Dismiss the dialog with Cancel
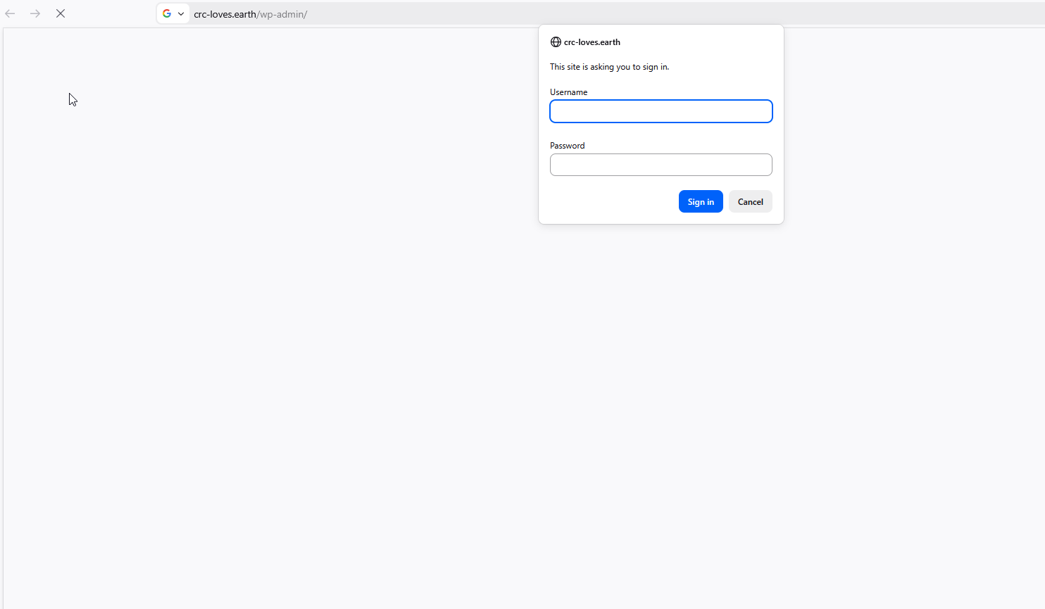Image resolution: width=1045 pixels, height=609 pixels. [x=750, y=201]
